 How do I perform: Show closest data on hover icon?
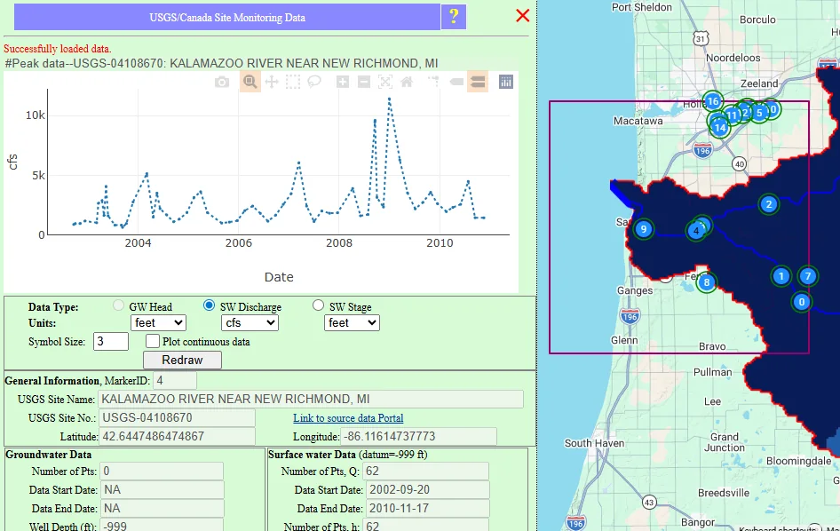(x=456, y=82)
